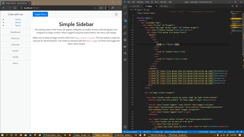Click the App.js file breadcrumb

(x=138, y=10)
